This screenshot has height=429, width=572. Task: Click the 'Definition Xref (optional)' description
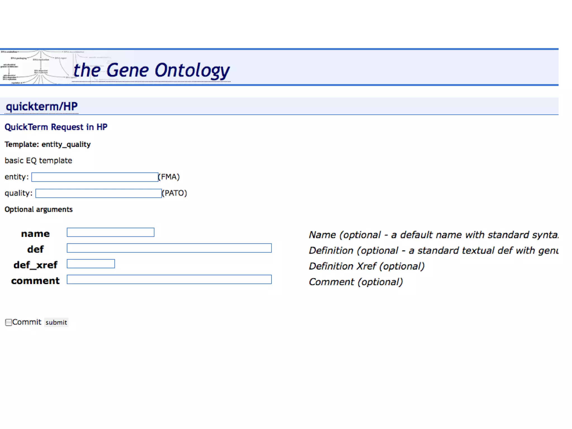(x=366, y=266)
